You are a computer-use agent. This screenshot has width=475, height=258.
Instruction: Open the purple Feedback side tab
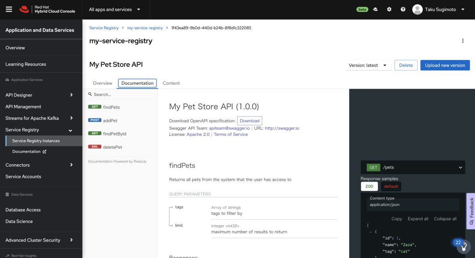(x=471, y=210)
